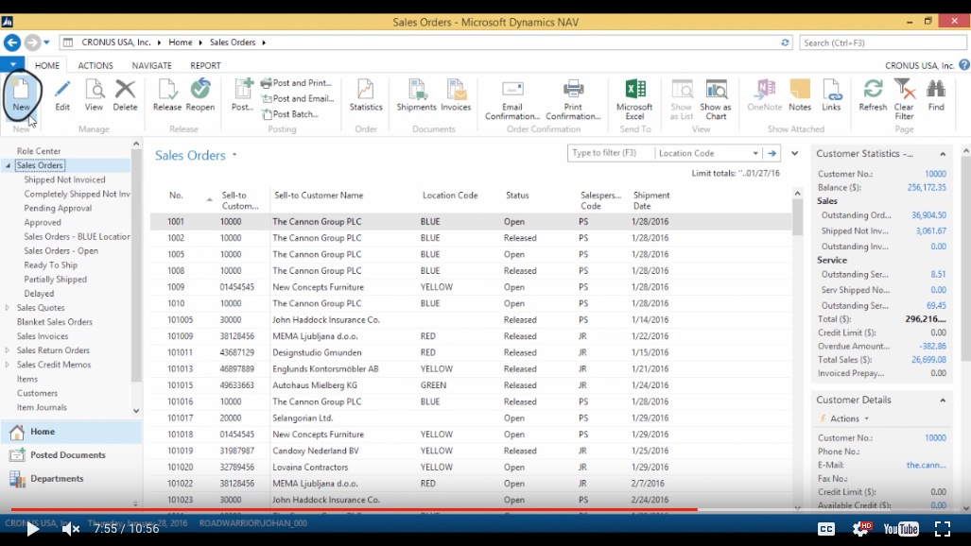Open the Sales Orders title dropdown arrow
The image size is (971, 546).
(234, 155)
